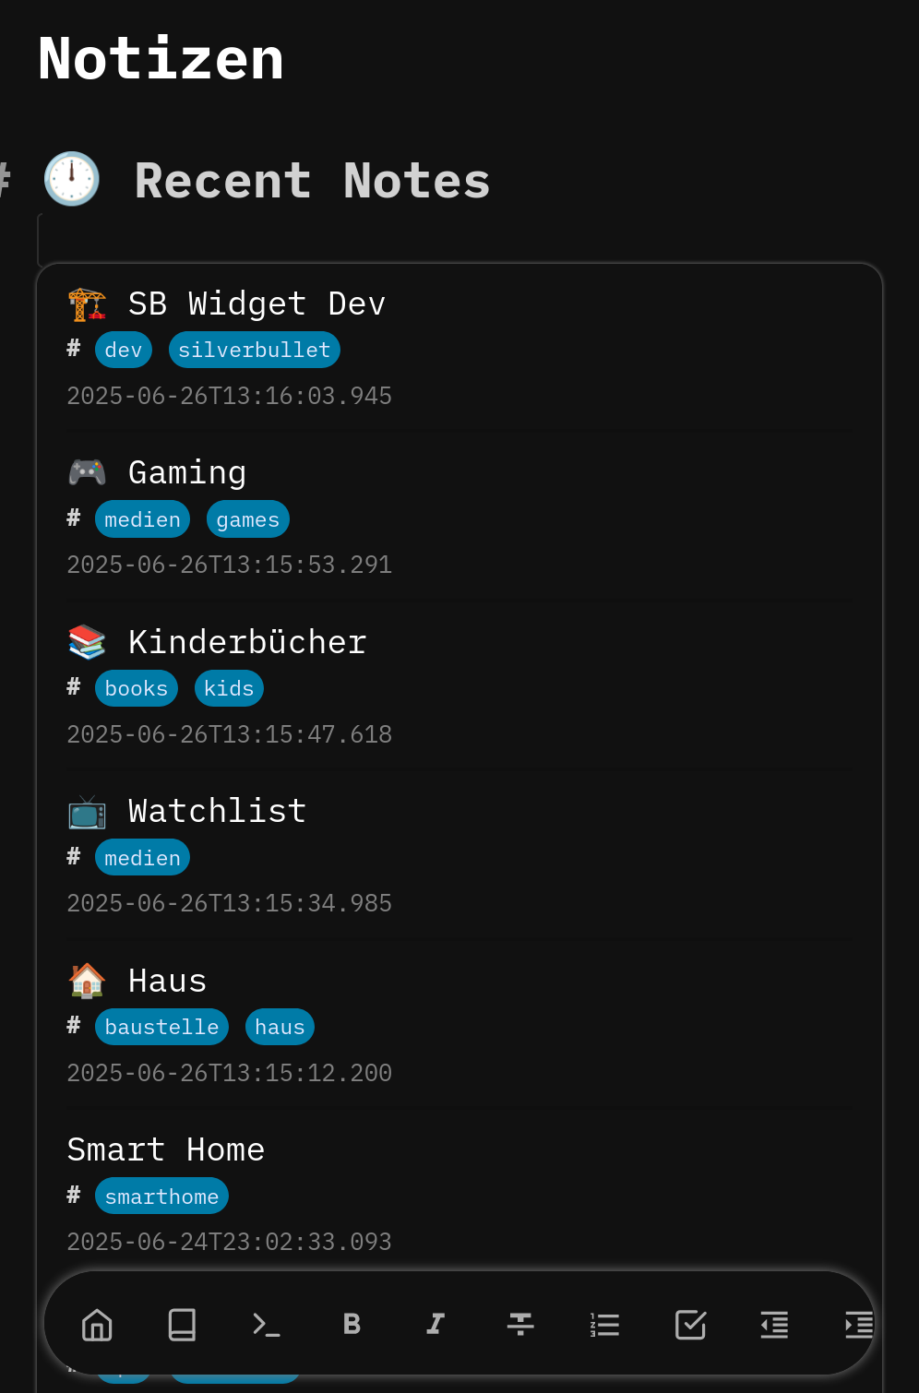Select the games tag

248,519
